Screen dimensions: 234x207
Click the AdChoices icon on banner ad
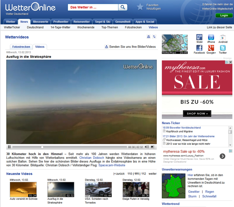click(227, 62)
